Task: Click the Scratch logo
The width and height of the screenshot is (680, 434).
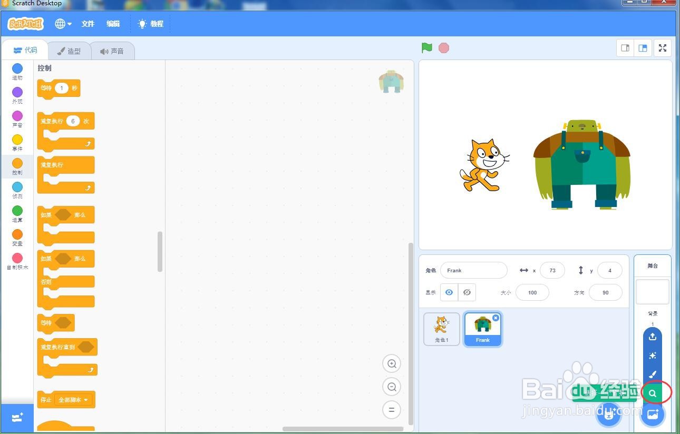Action: [x=25, y=24]
